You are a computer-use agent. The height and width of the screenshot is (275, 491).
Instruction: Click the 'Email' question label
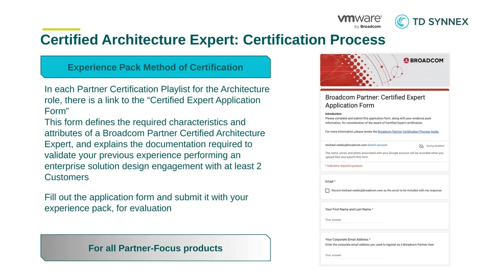click(329, 182)
